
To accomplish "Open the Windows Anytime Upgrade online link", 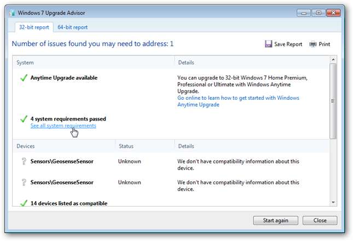I will (238, 101).
